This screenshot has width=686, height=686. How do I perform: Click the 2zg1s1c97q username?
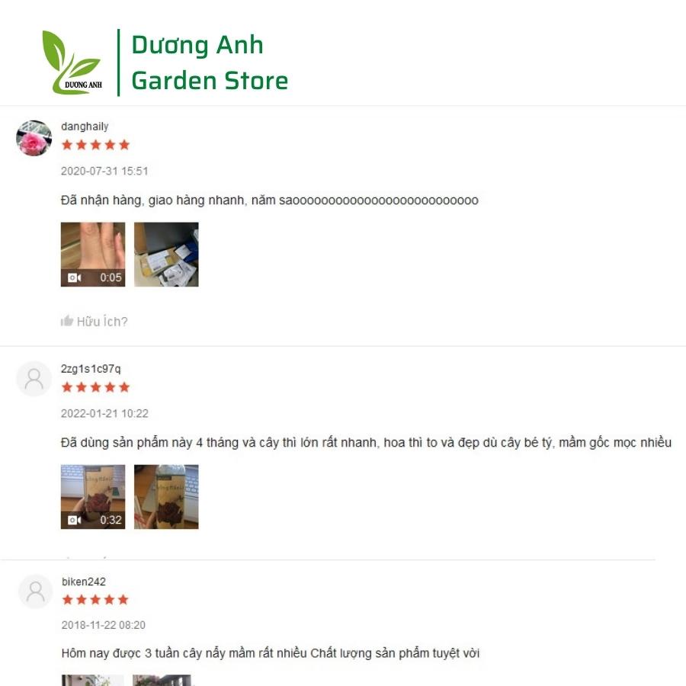[x=91, y=369]
